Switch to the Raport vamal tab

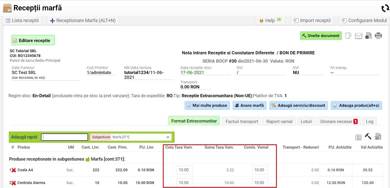coord(279,121)
